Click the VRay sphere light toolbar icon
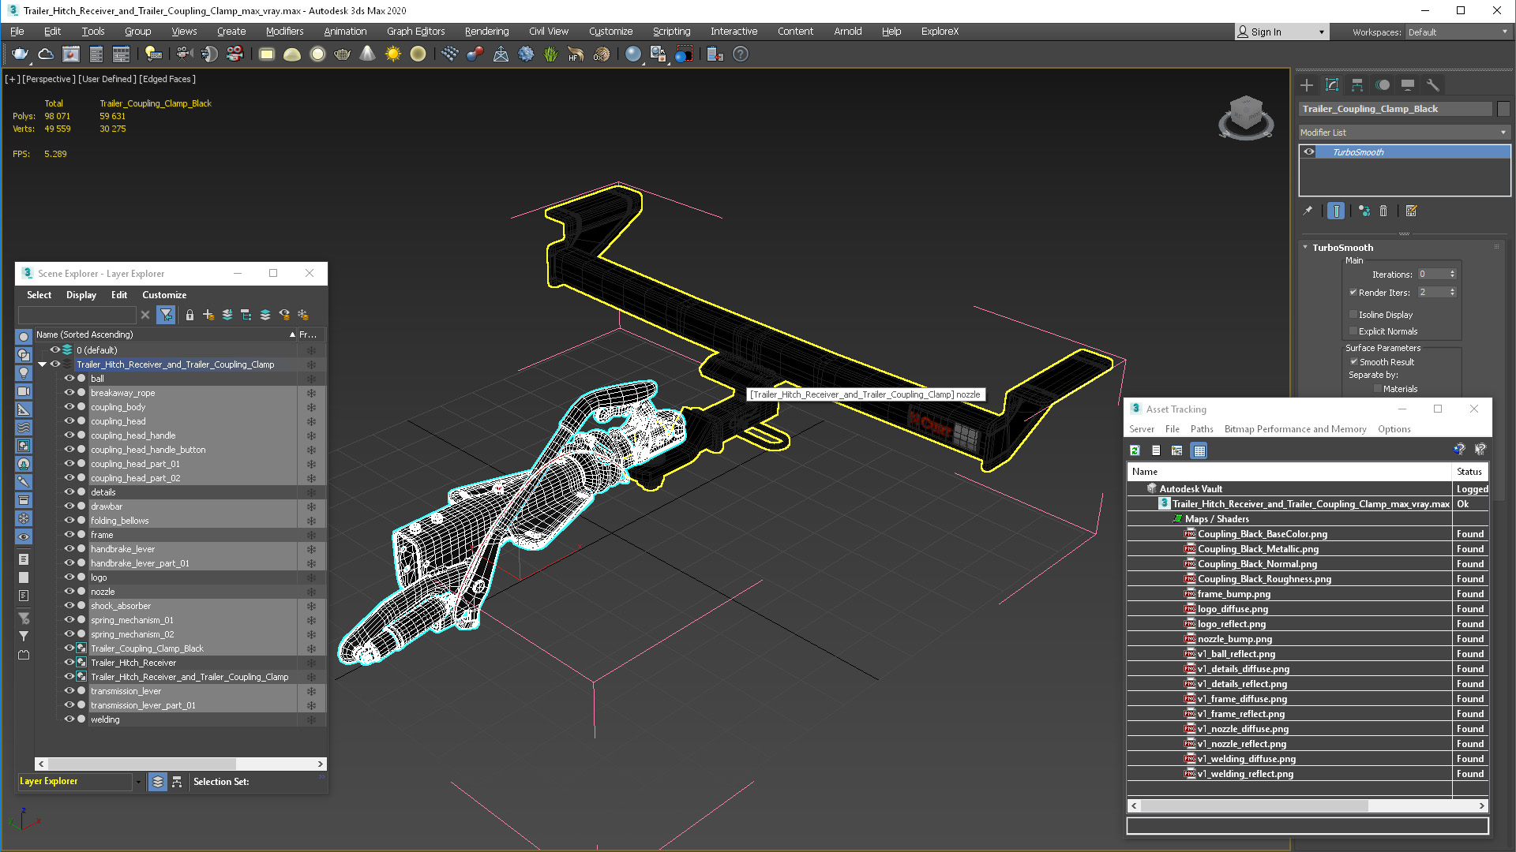 pos(317,54)
